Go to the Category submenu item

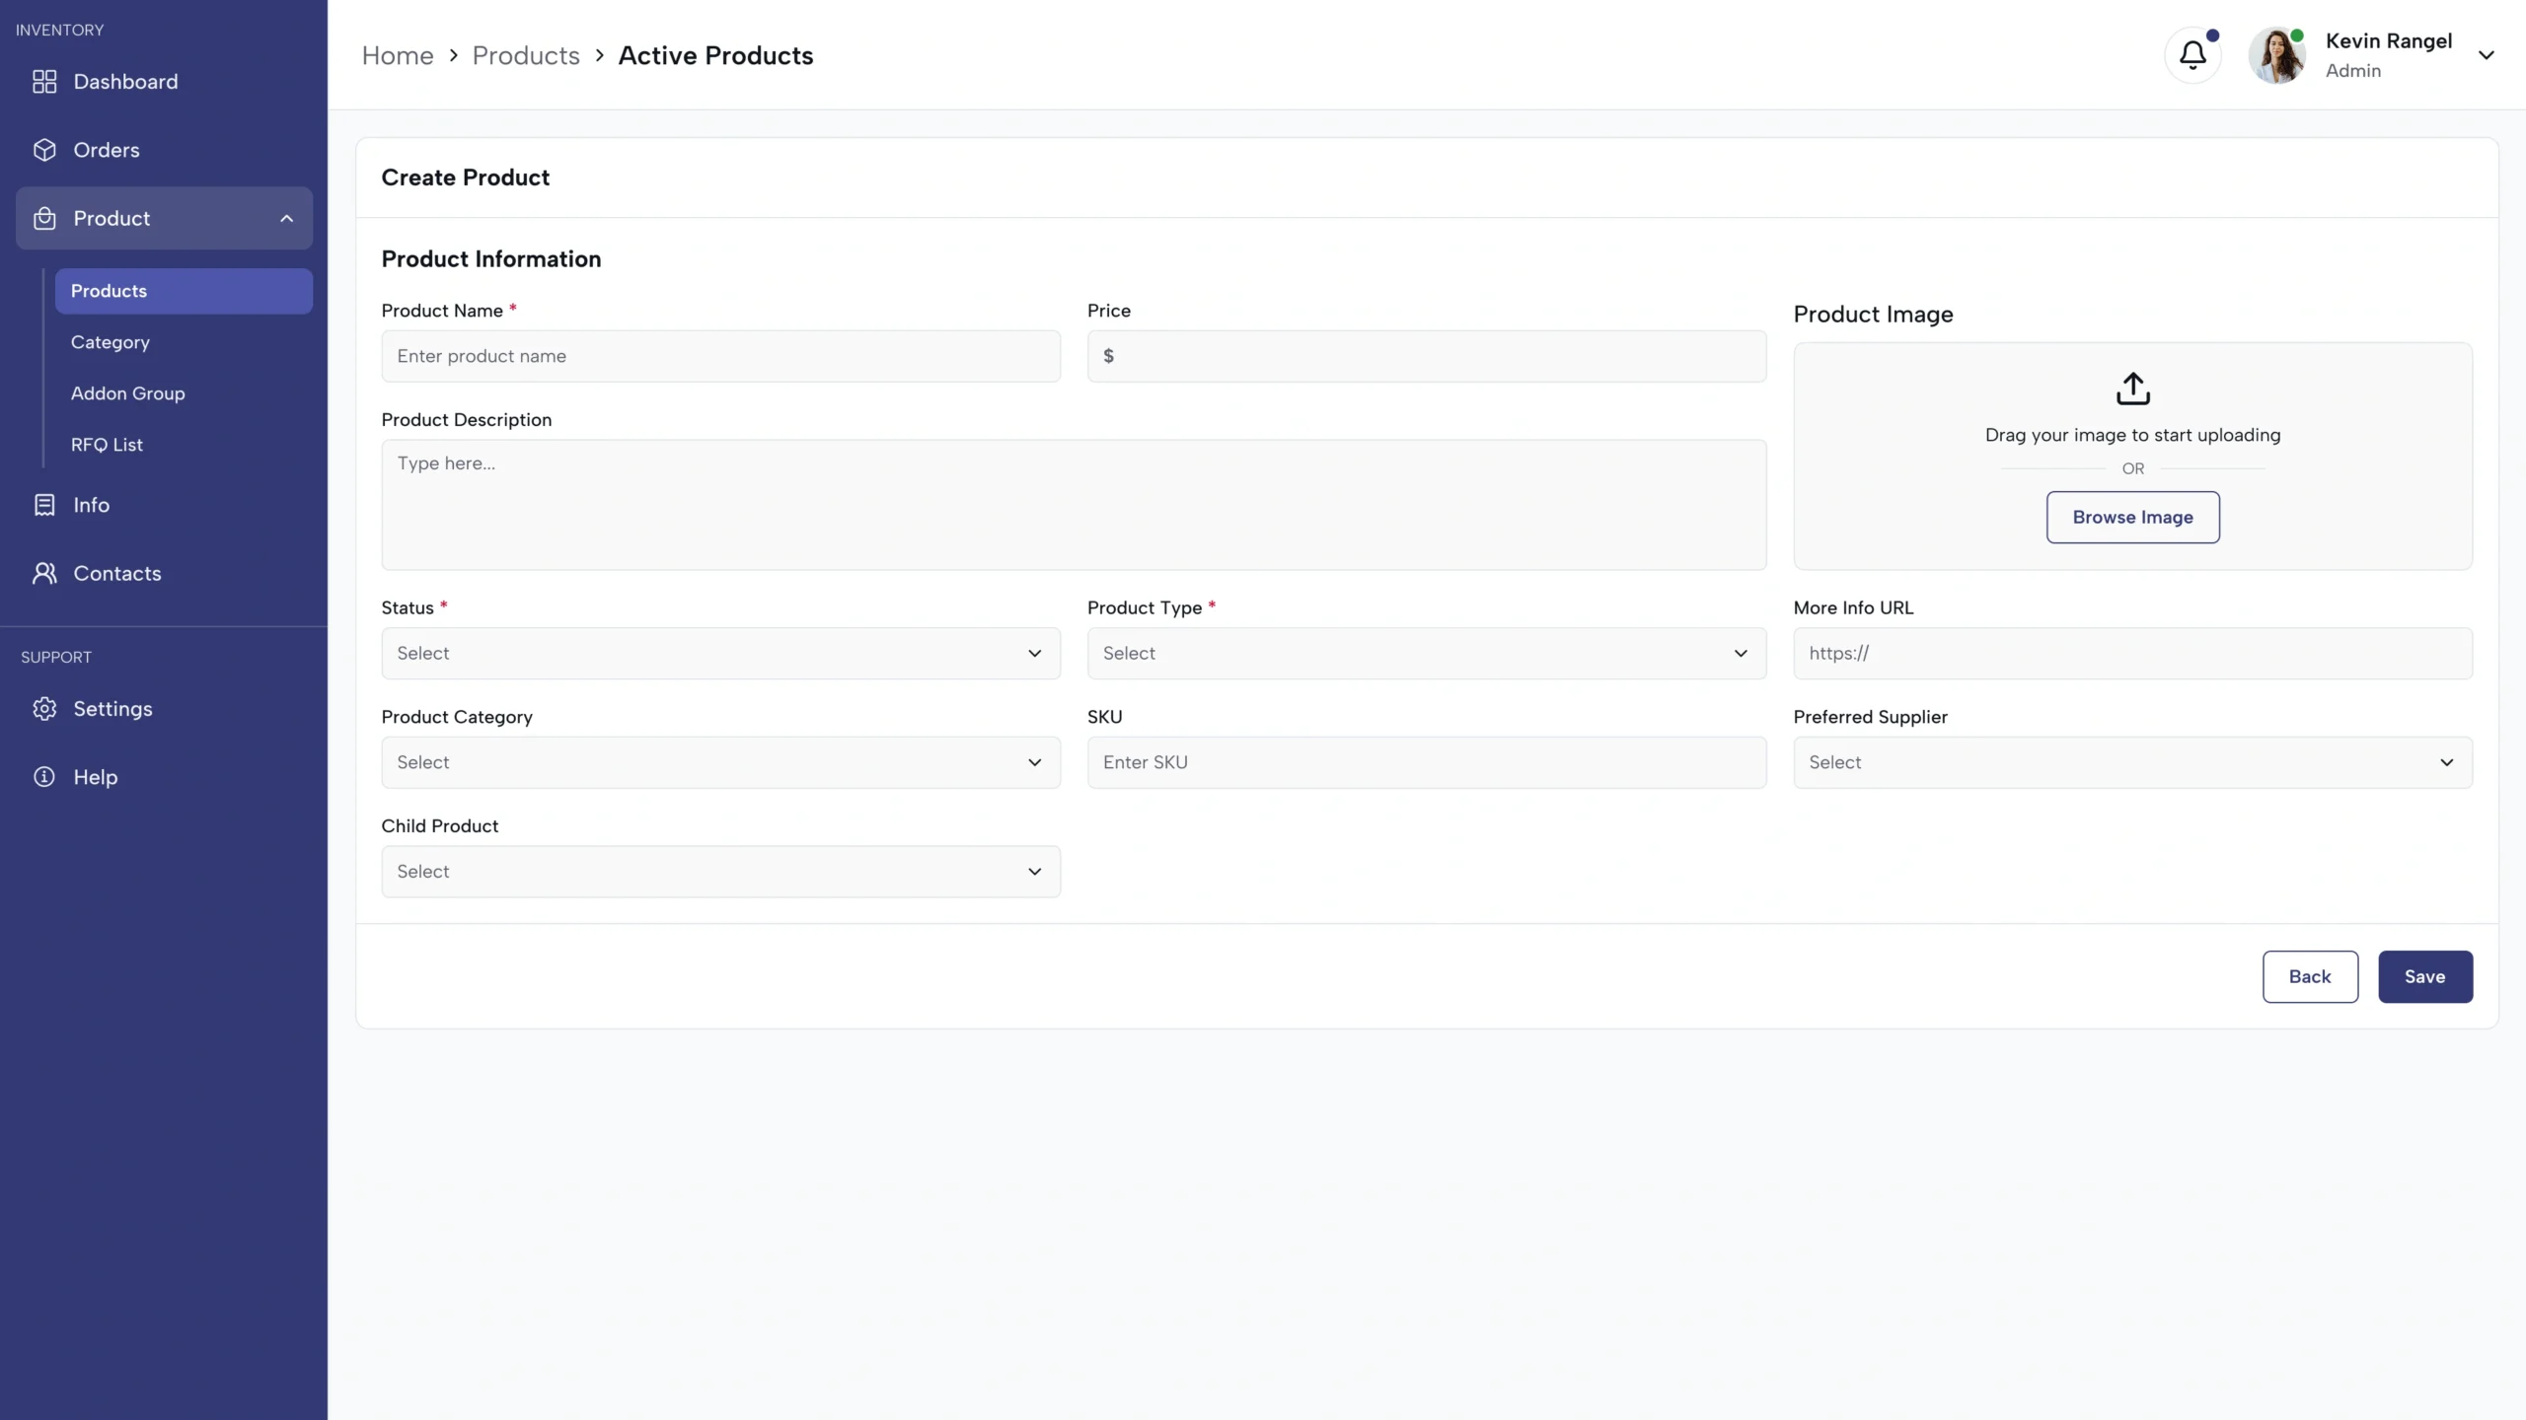[111, 342]
